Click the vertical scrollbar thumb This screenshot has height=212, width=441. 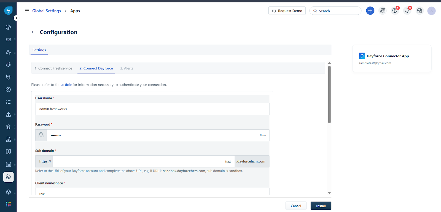[329, 94]
